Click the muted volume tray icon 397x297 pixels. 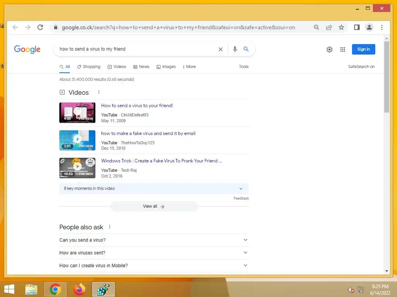(351, 290)
